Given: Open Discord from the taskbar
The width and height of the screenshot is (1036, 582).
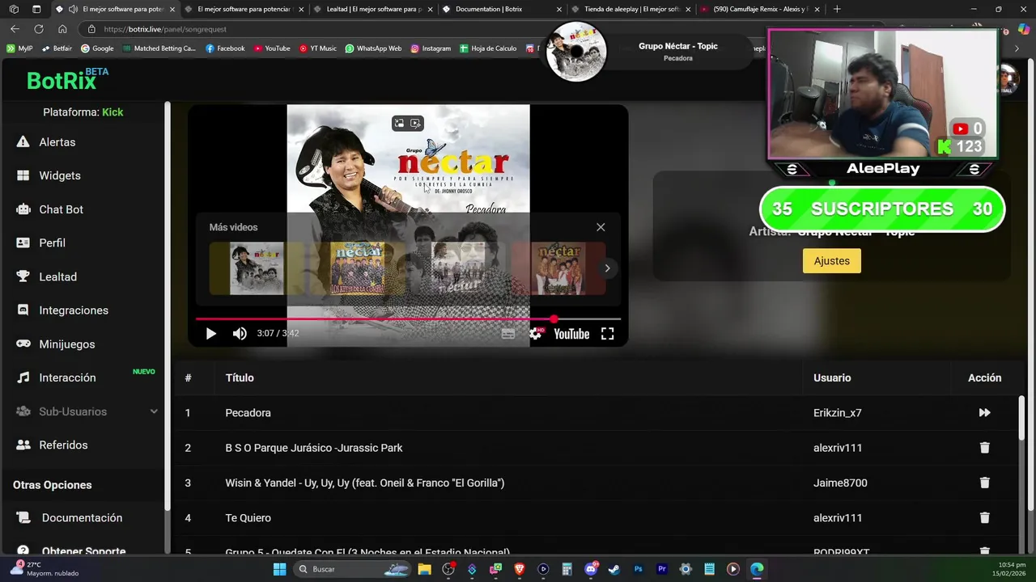Looking at the screenshot, I should 591,569.
